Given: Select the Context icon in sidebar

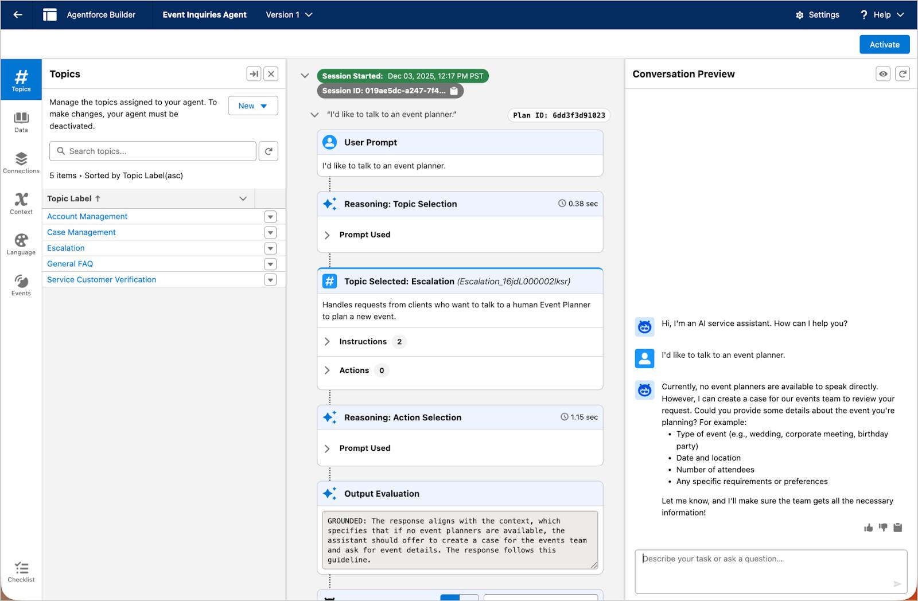Looking at the screenshot, I should (x=21, y=203).
